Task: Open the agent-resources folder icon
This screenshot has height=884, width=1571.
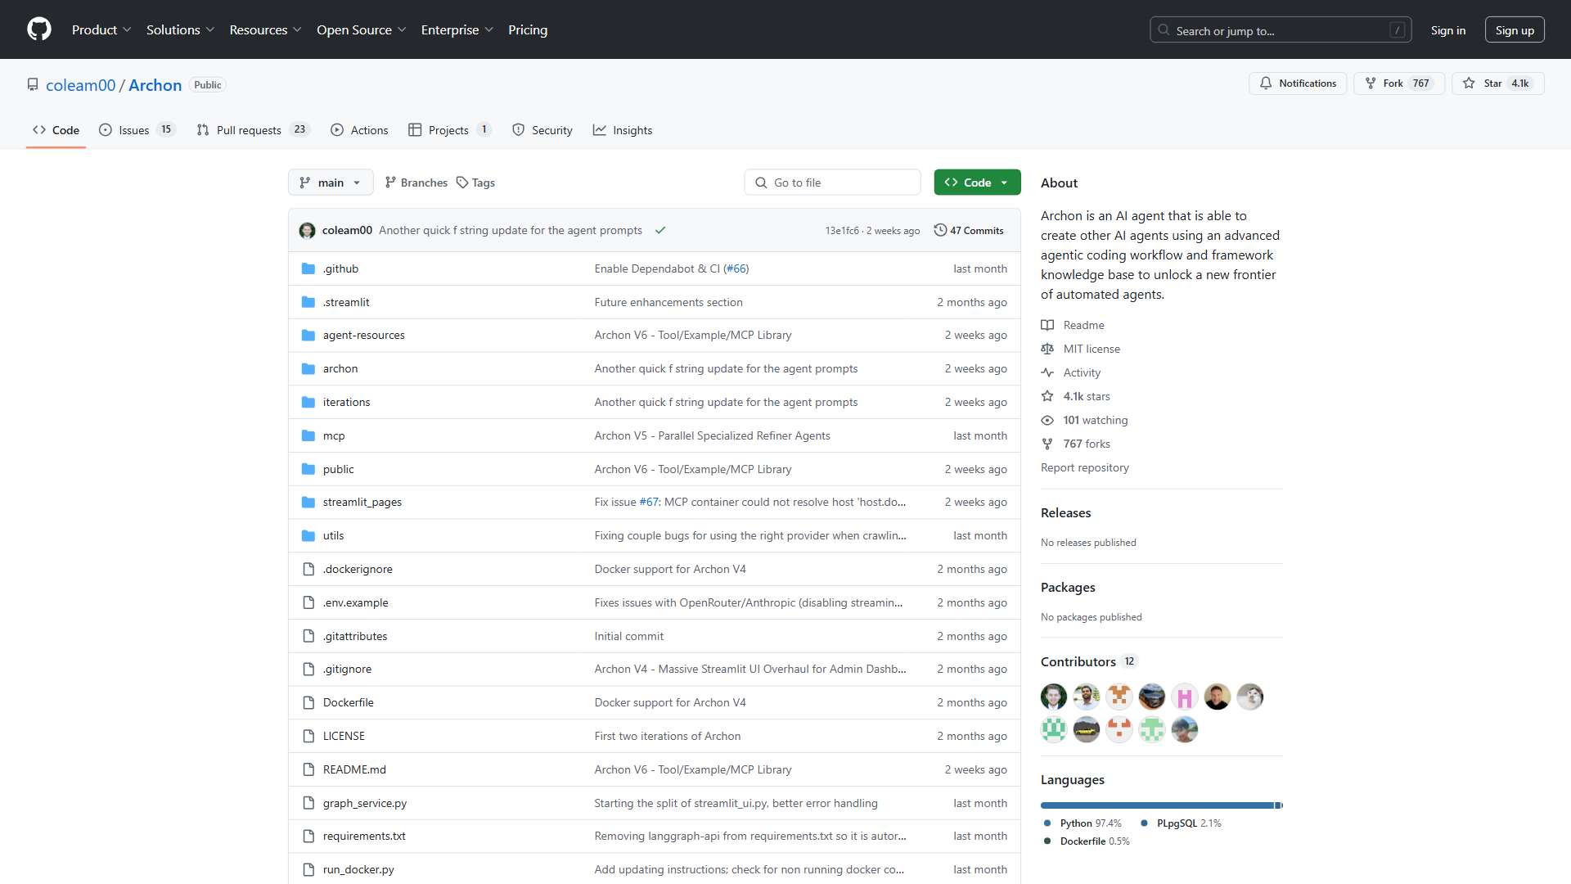Action: tap(308, 336)
